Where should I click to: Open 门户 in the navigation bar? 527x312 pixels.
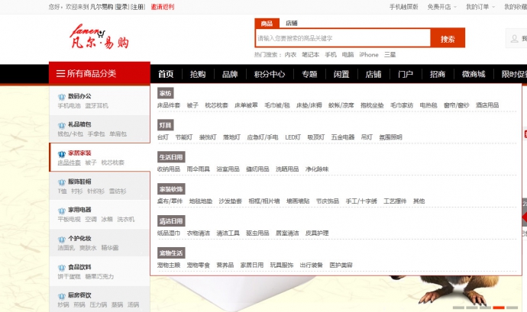406,74
